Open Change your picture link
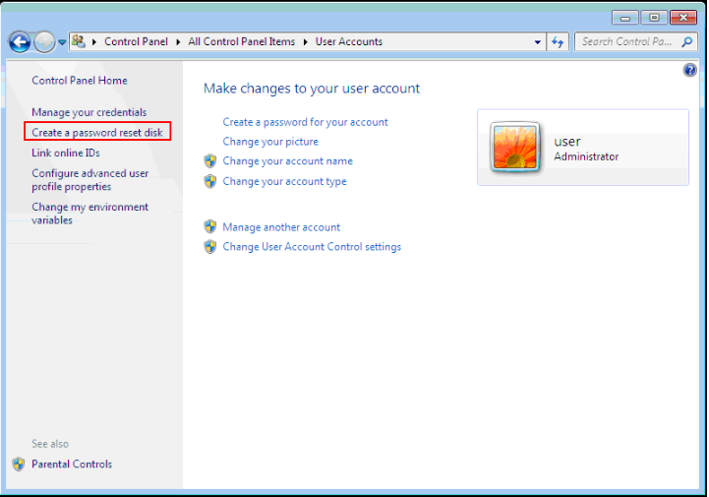The image size is (709, 497). pos(270,142)
